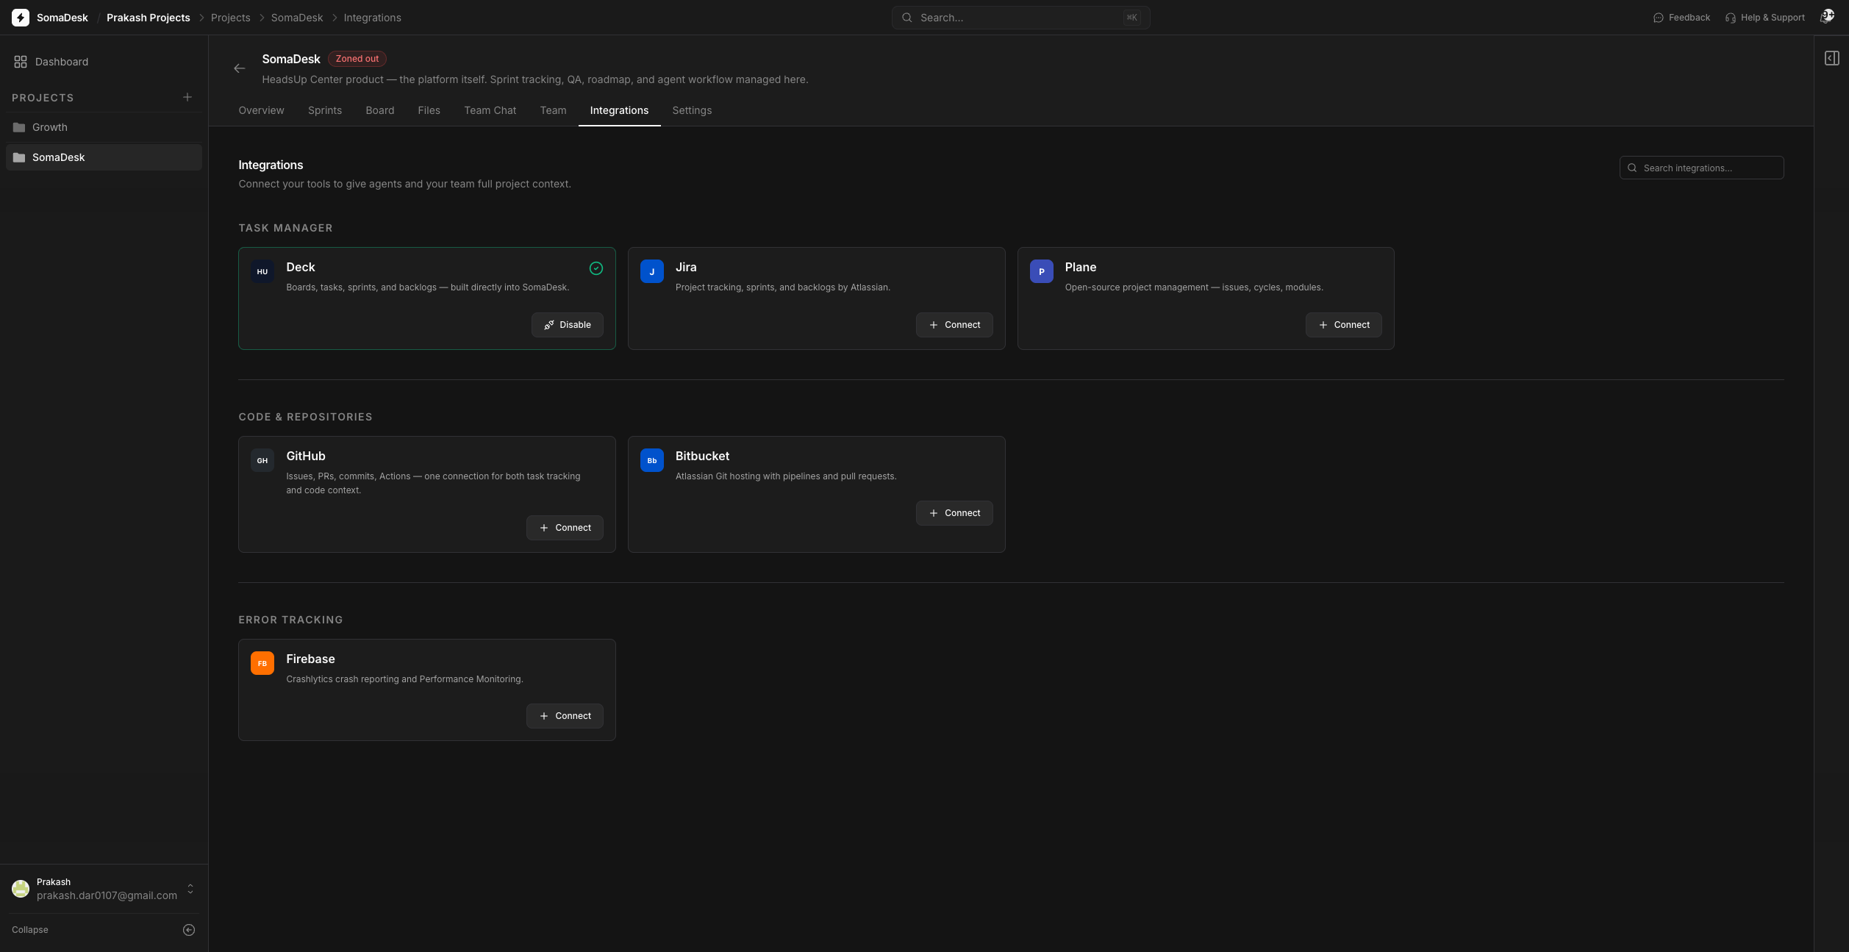Click the GitHub card title

click(306, 457)
